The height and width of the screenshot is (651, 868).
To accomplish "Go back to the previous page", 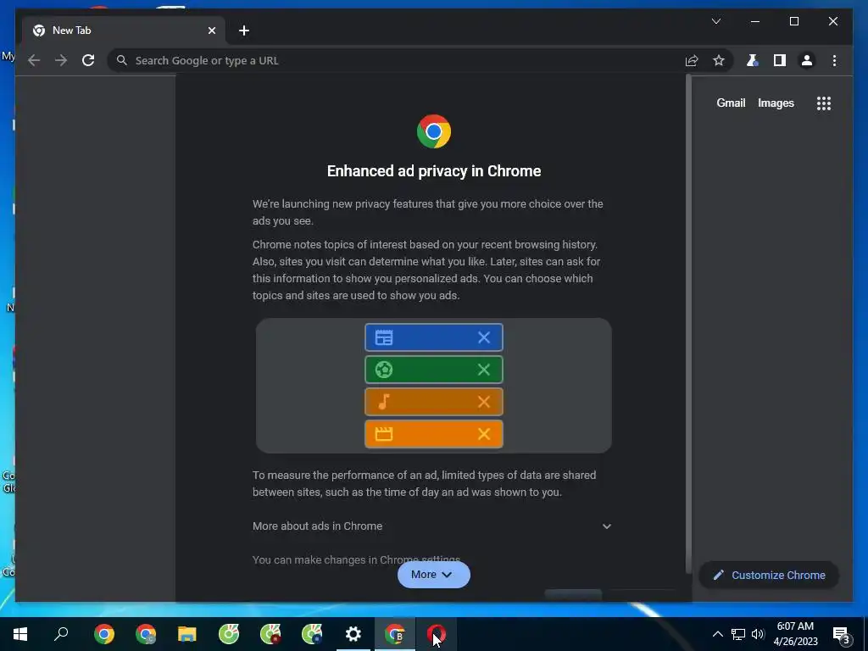I will point(34,60).
